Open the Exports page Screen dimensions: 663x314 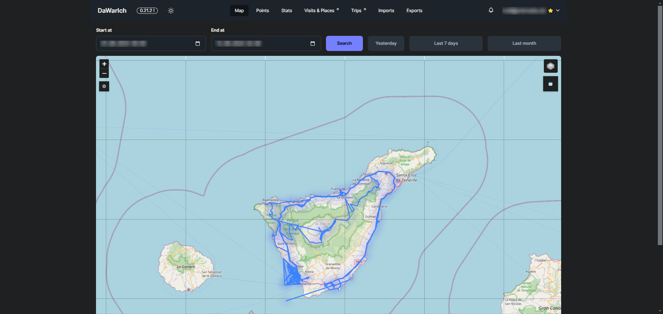pos(414,11)
